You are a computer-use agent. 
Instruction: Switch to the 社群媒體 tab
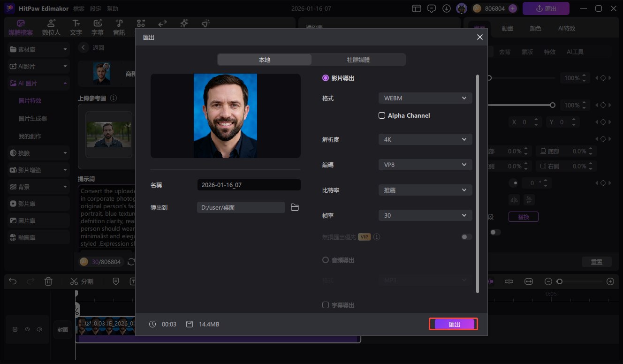coord(359,60)
